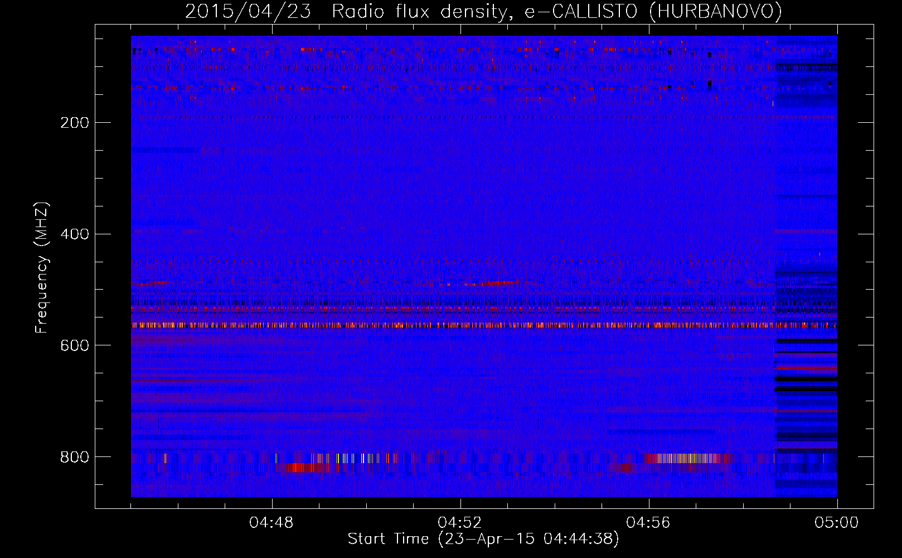Click the 04:48 time tick label

pos(271,523)
